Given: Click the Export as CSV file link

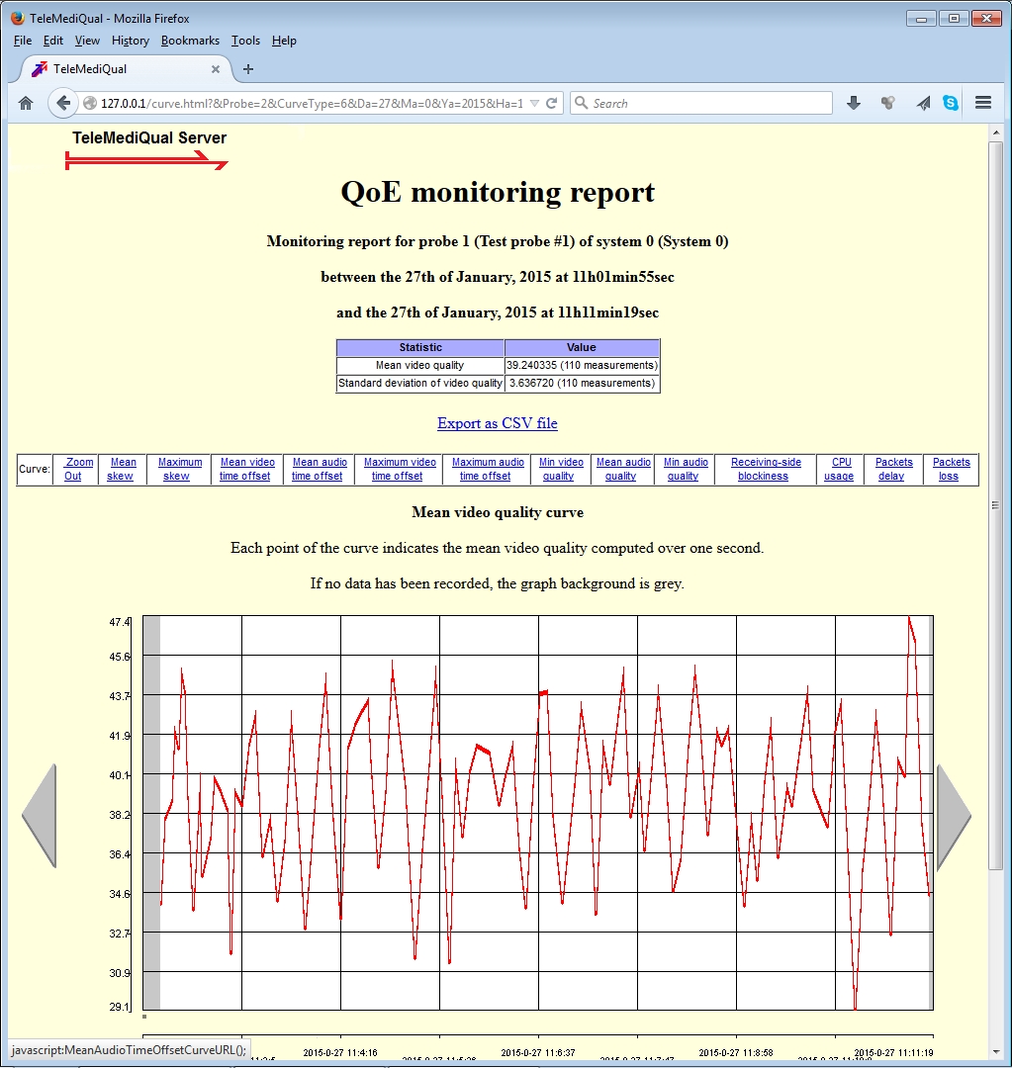Looking at the screenshot, I should click(x=498, y=423).
